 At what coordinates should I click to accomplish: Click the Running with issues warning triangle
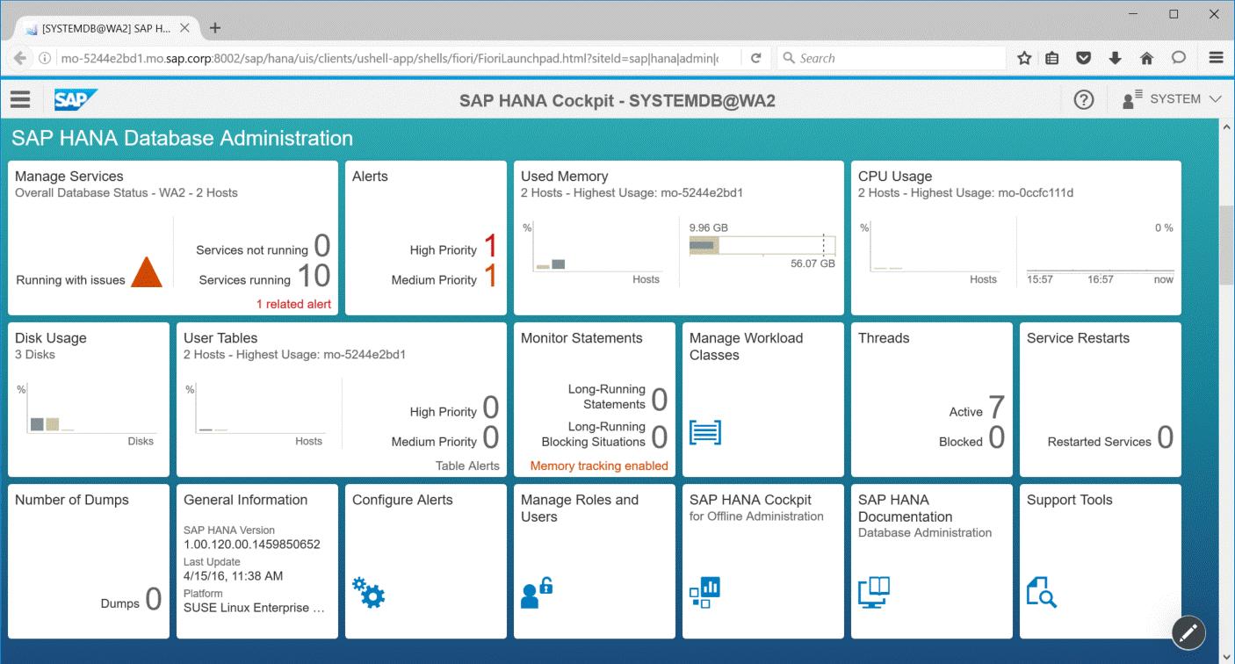(x=146, y=272)
